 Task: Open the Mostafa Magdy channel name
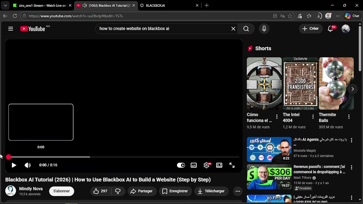point(305,151)
